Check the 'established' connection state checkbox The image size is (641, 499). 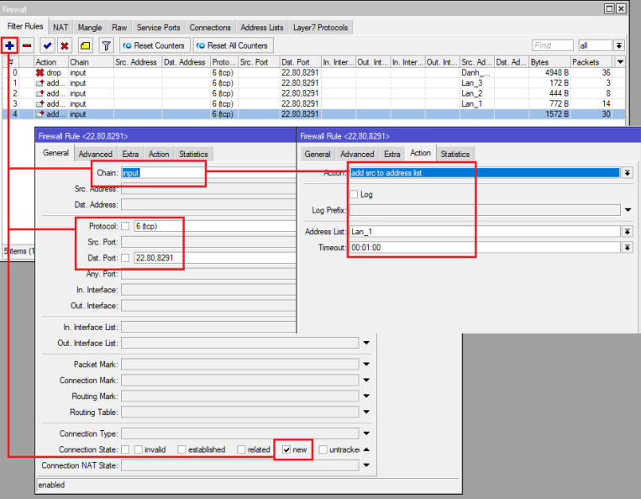tap(182, 449)
